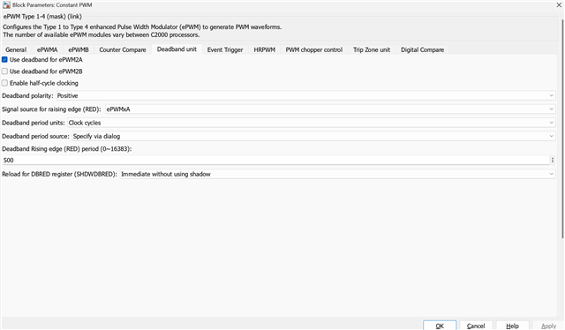
Task: Open the PWM chopper control tab
Action: [314, 49]
